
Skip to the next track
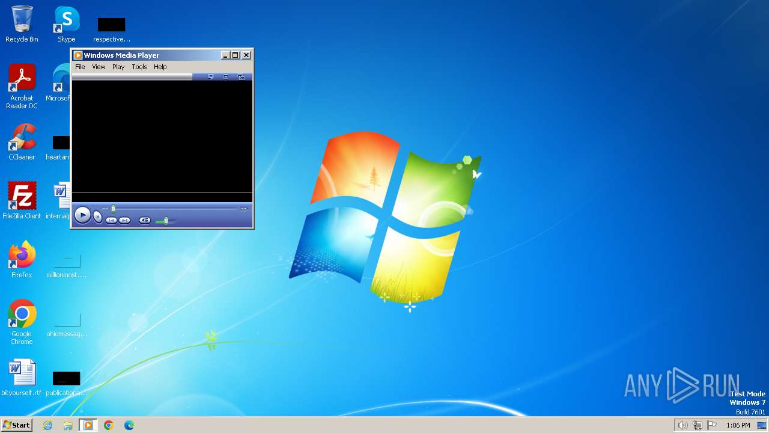pos(124,221)
